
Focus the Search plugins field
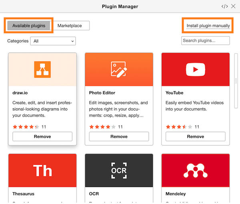206,41
